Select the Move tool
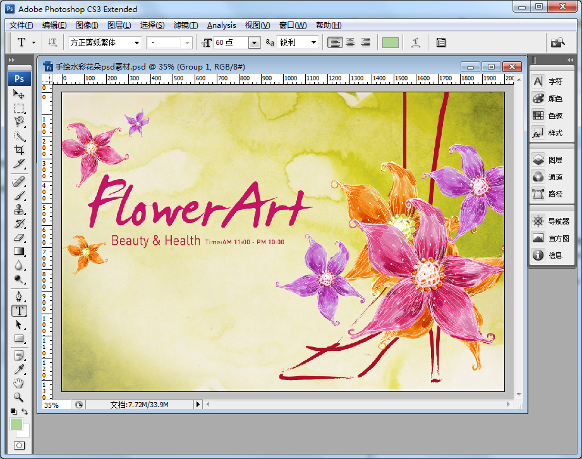The width and height of the screenshot is (582, 459). pyautogui.click(x=19, y=94)
